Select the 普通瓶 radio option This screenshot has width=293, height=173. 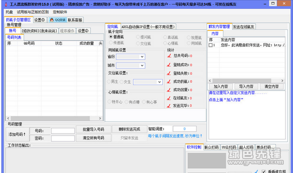click(111, 37)
